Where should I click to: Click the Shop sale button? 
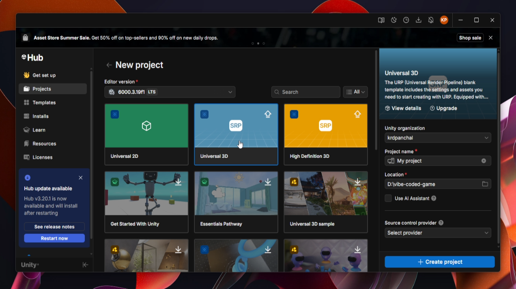tap(470, 38)
